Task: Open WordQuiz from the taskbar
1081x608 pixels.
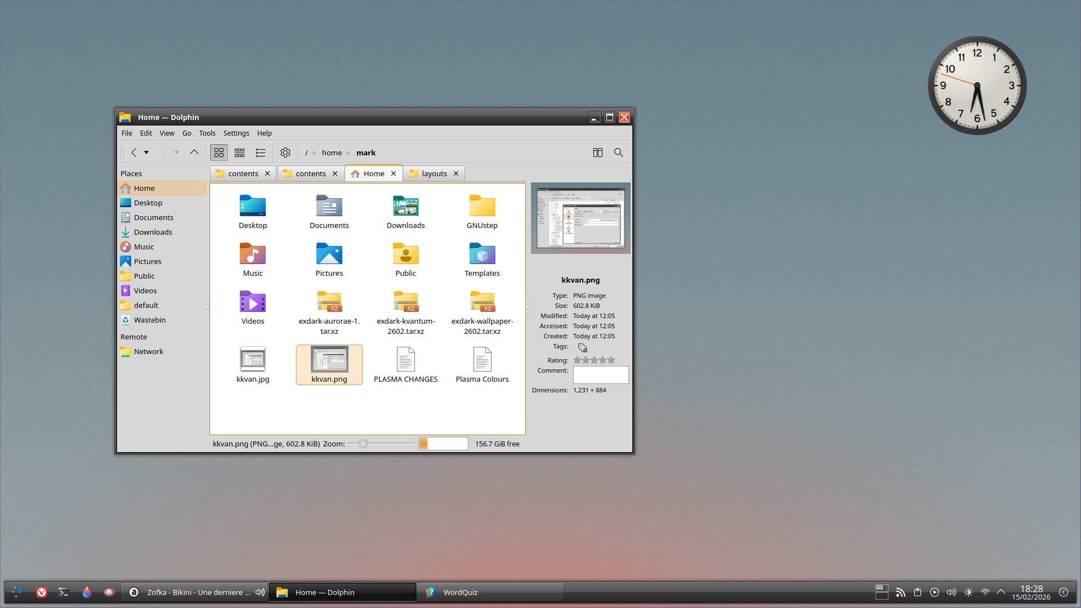Action: [490, 592]
